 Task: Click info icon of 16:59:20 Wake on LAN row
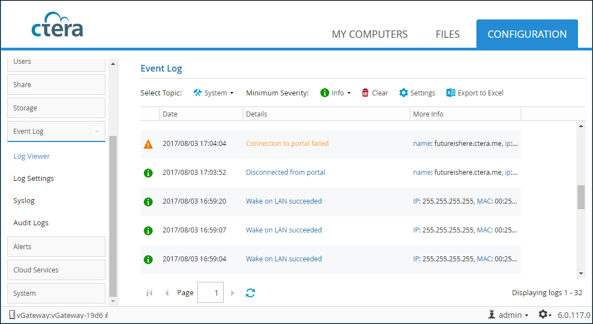point(148,201)
